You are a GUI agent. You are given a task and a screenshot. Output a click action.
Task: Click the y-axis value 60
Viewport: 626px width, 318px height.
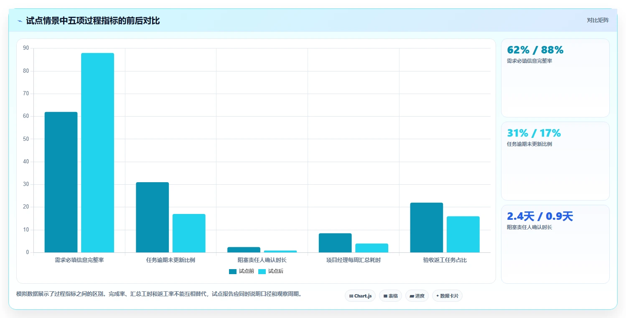point(26,116)
